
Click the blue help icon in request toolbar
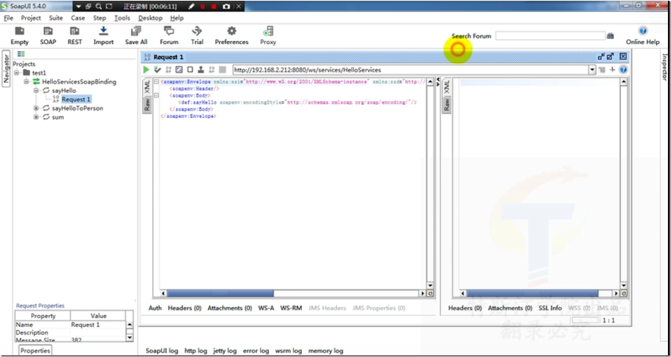tap(623, 69)
